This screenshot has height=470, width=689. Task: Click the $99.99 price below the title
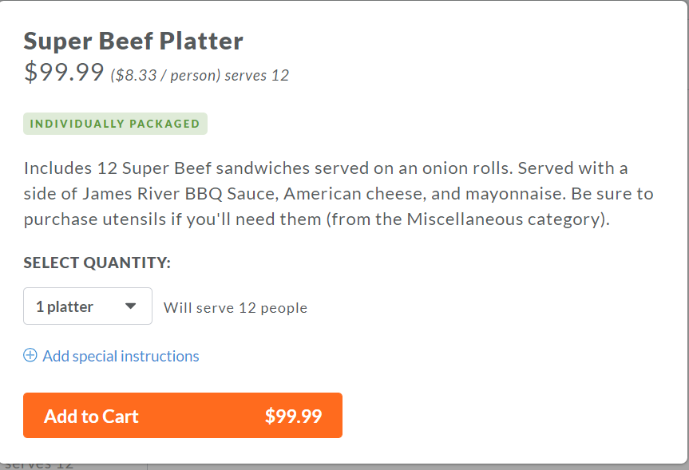(x=64, y=73)
